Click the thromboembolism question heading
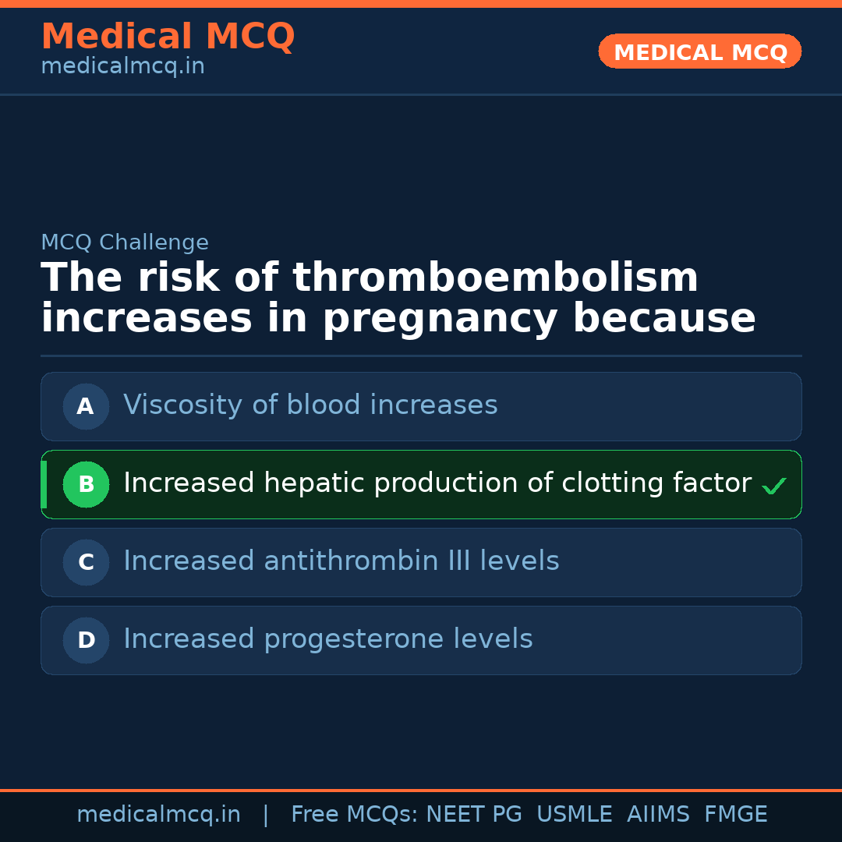Viewport: 842px width, 842px height. point(398,299)
